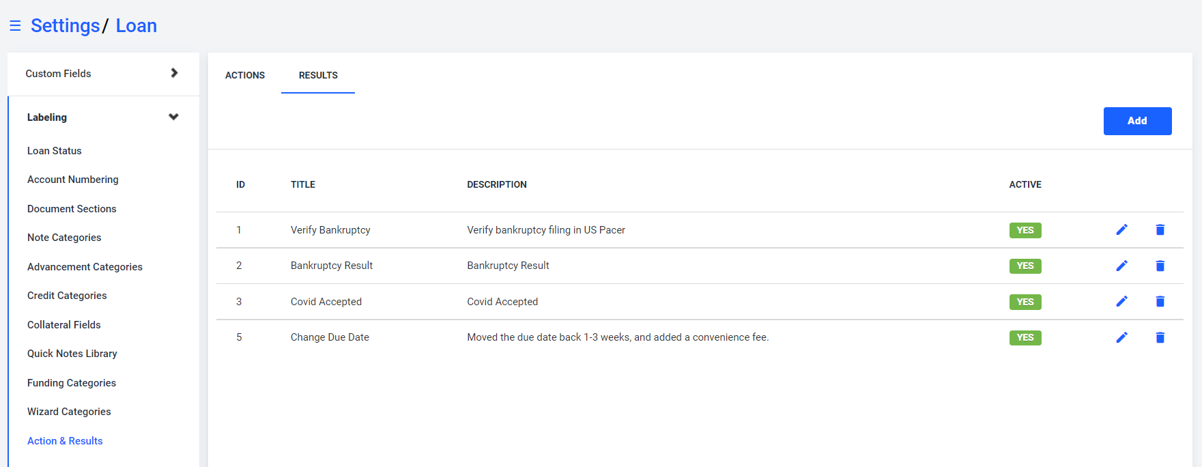Delete the Change Due Date row

1160,337
